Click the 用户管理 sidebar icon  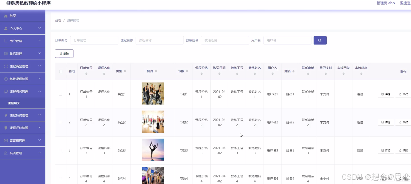pos(6,41)
